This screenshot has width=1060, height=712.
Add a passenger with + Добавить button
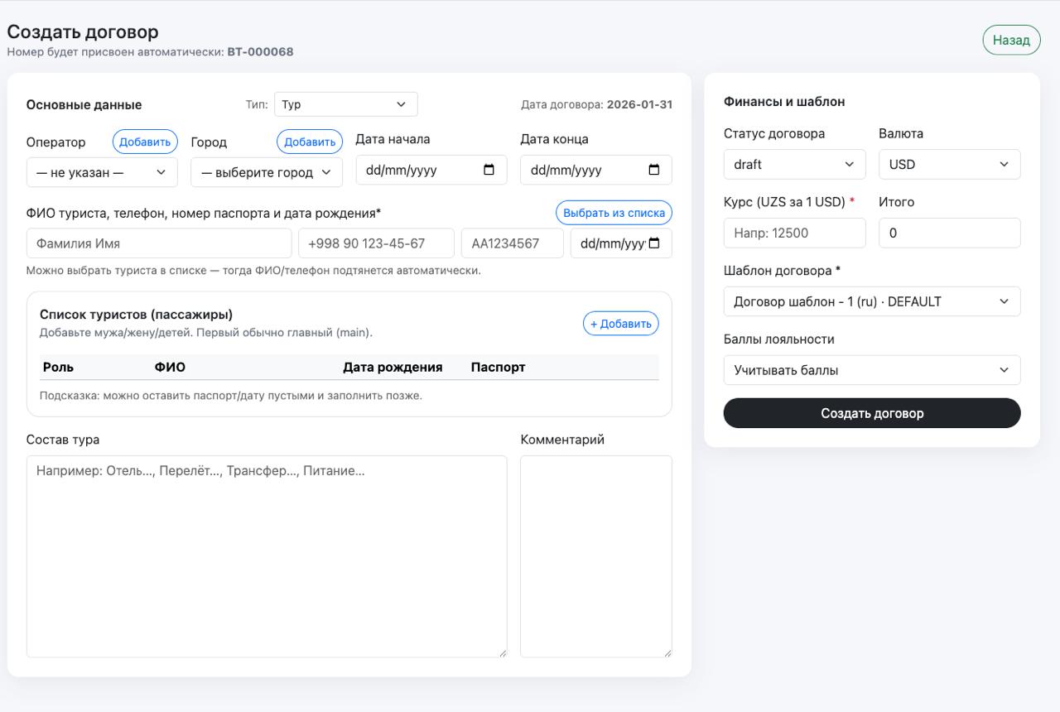point(620,324)
